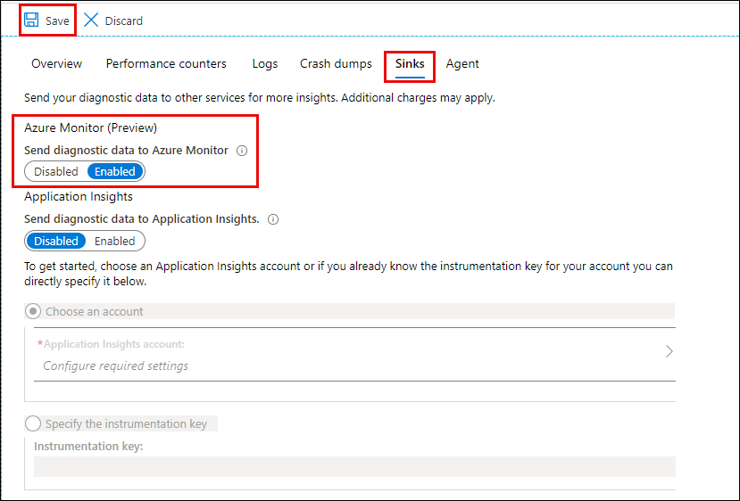Click the Save floppy disk icon

tap(31, 20)
